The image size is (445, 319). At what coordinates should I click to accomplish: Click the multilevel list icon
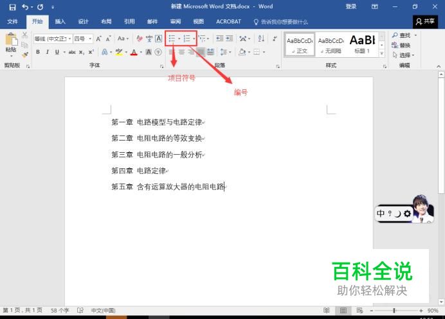point(202,39)
